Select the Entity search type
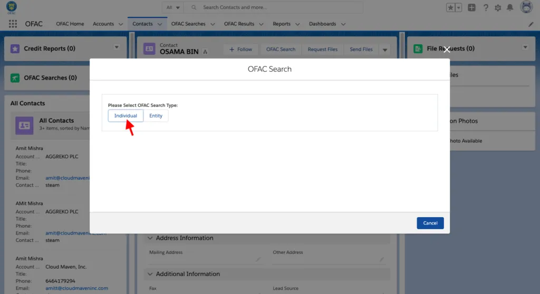The image size is (540, 294). (156, 116)
